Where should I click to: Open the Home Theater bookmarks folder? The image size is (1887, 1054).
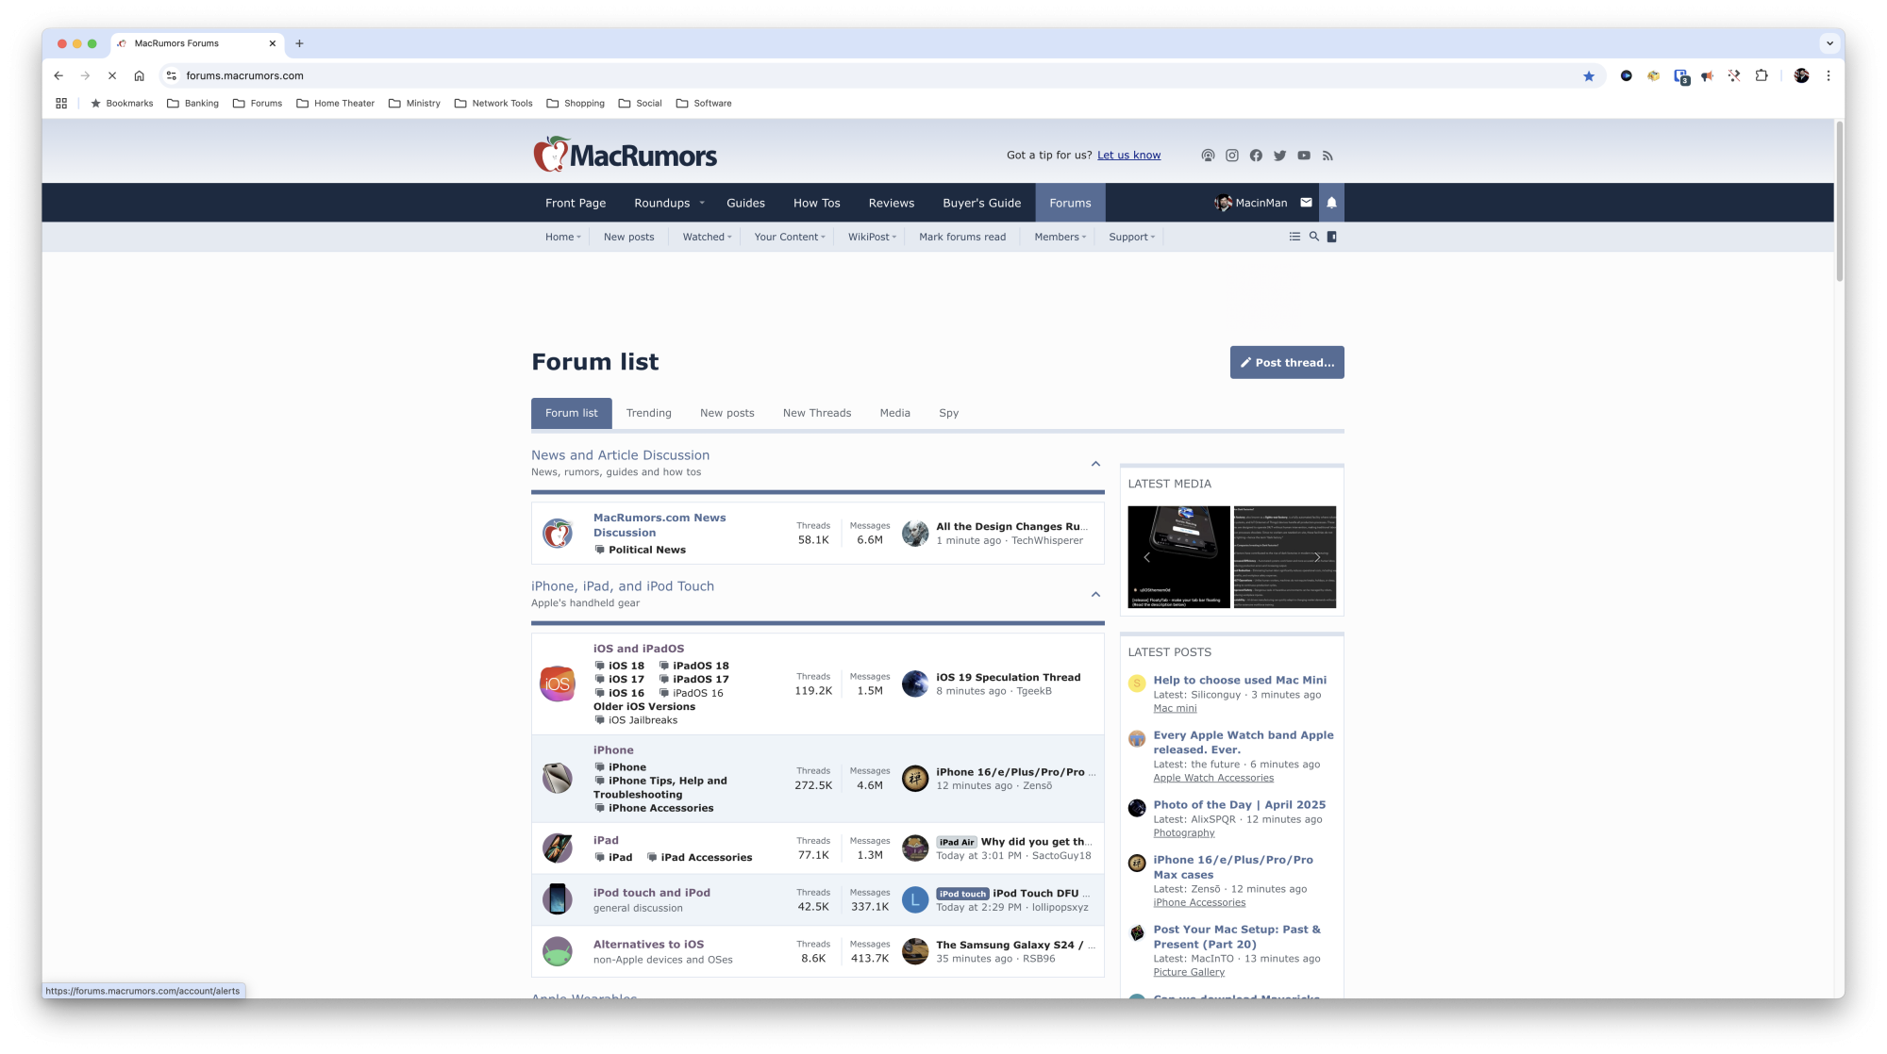(x=336, y=104)
